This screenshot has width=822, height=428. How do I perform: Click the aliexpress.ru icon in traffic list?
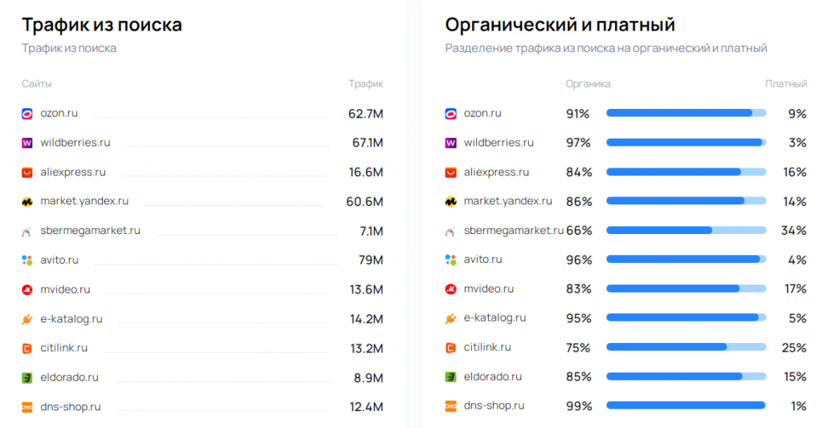26,172
